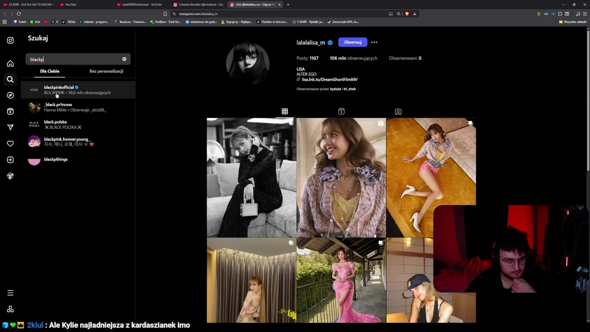Close the active LISA Instagram tab
Image resolution: width=590 pixels, height=332 pixels.
[279, 5]
